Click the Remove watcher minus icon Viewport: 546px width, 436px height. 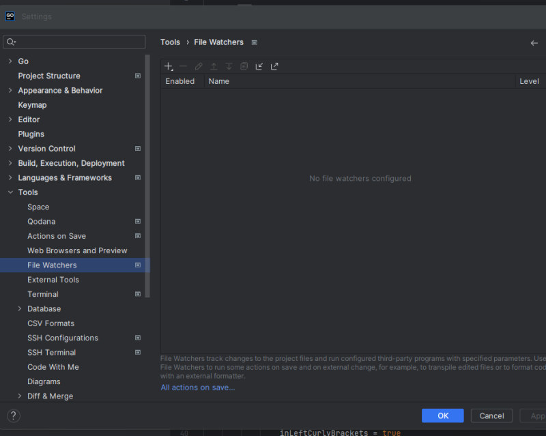183,66
